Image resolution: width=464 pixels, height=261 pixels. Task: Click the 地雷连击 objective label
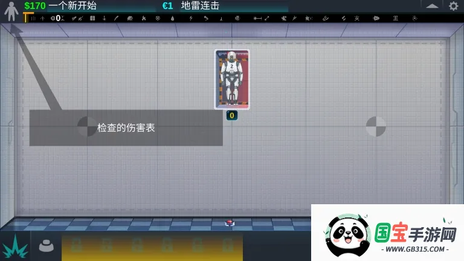(200, 5)
